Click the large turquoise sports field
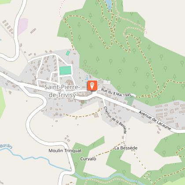This screenshot has width=185, height=185. (65, 70)
